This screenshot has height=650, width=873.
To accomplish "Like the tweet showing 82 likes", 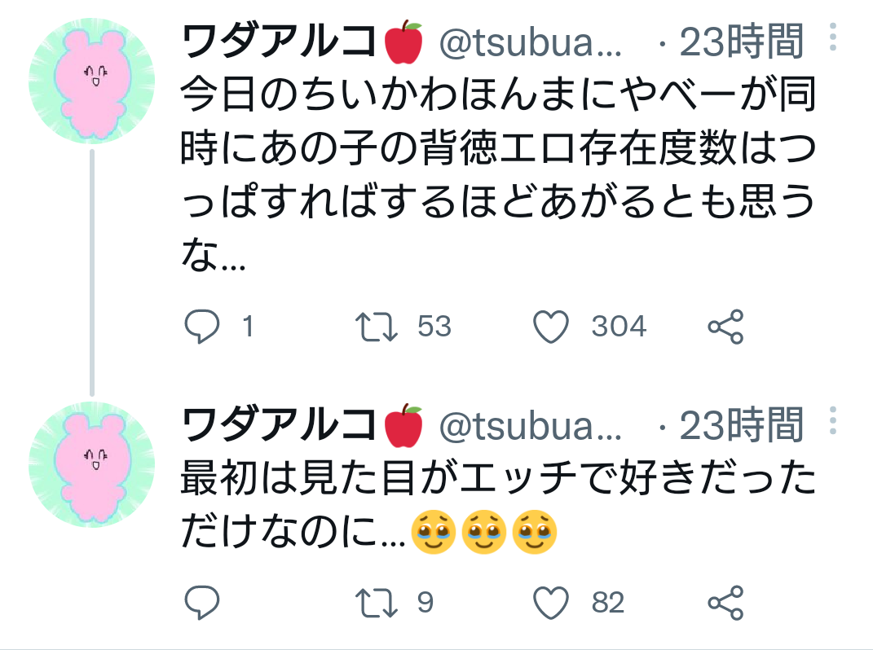I will 550,603.
